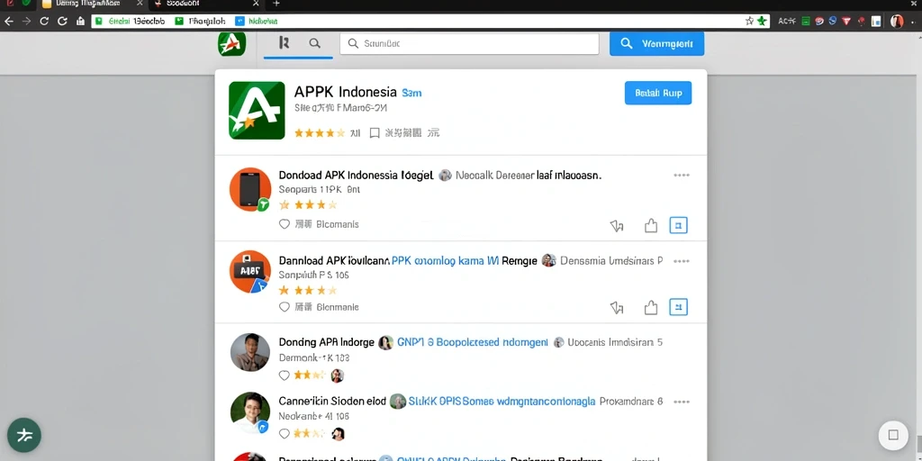
Task: Click the magnifier tab icon beside R
Action: pyautogui.click(x=314, y=43)
